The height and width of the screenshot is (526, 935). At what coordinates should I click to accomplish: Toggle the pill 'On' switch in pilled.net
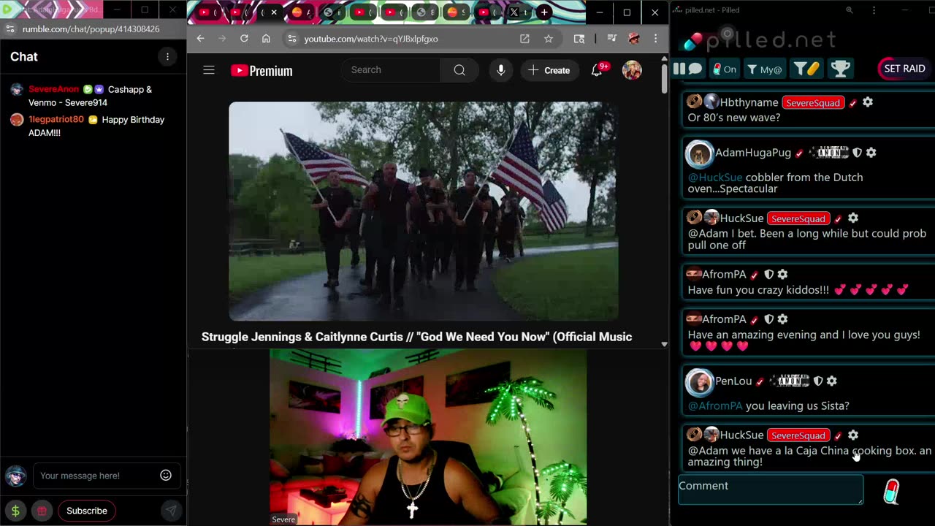coord(724,69)
